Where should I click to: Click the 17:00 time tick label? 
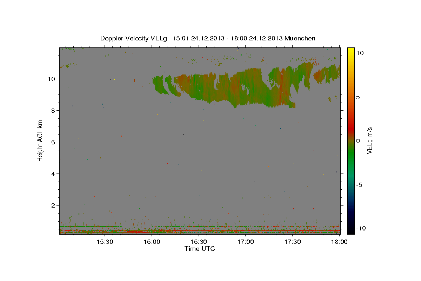click(x=246, y=242)
